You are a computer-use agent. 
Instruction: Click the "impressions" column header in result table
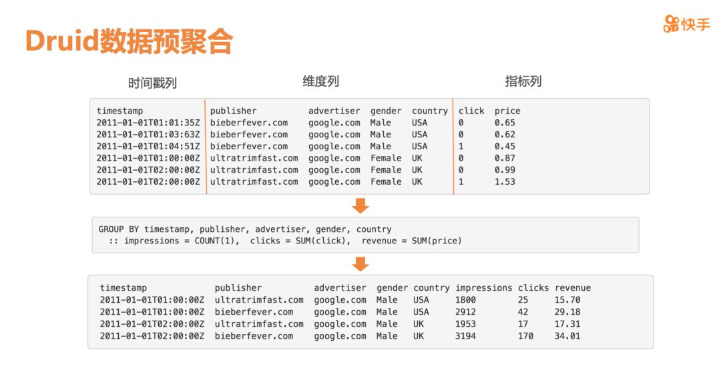pos(484,288)
